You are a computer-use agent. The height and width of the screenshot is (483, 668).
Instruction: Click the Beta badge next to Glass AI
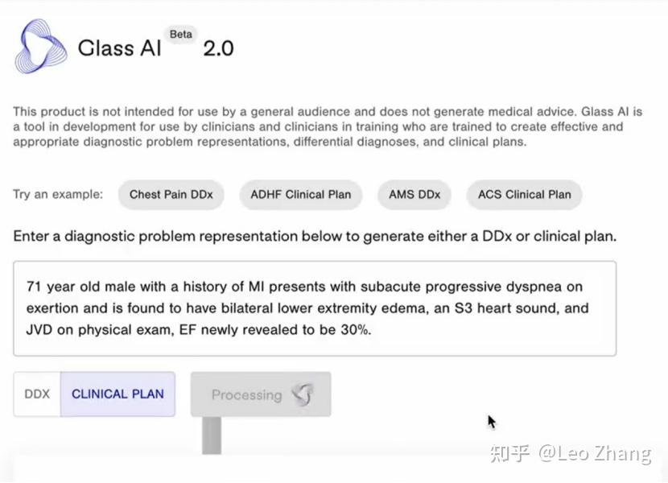click(181, 35)
